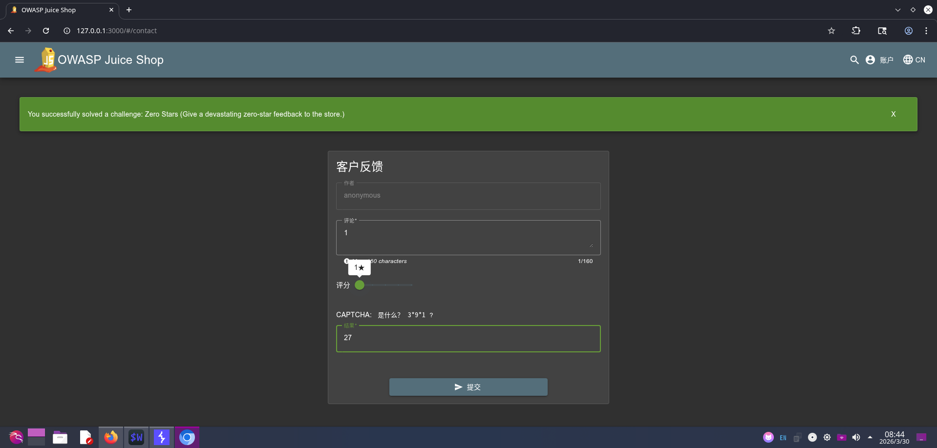The height and width of the screenshot is (448, 937).
Task: Click the 1/160 character counter
Action: [585, 261]
